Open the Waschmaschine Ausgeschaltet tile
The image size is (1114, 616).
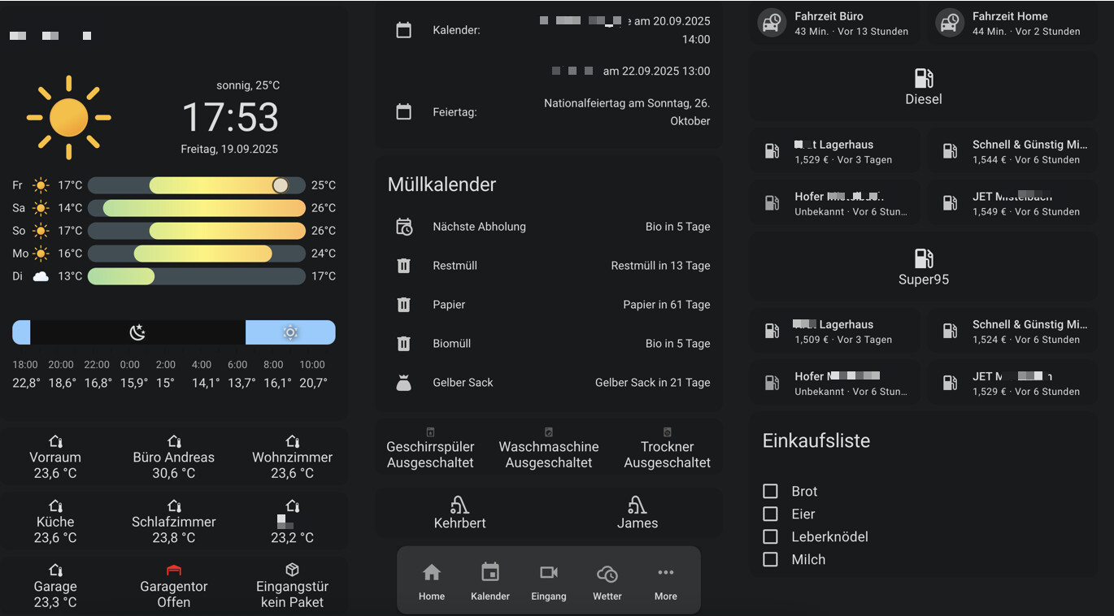click(x=548, y=449)
